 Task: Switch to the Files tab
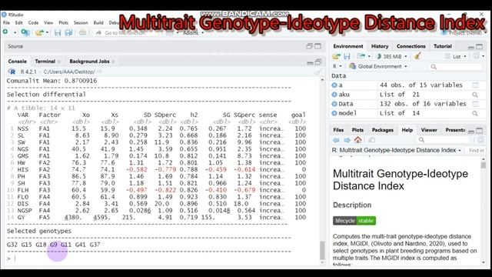click(338, 130)
